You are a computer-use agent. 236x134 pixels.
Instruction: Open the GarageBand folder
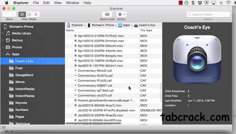point(33,75)
